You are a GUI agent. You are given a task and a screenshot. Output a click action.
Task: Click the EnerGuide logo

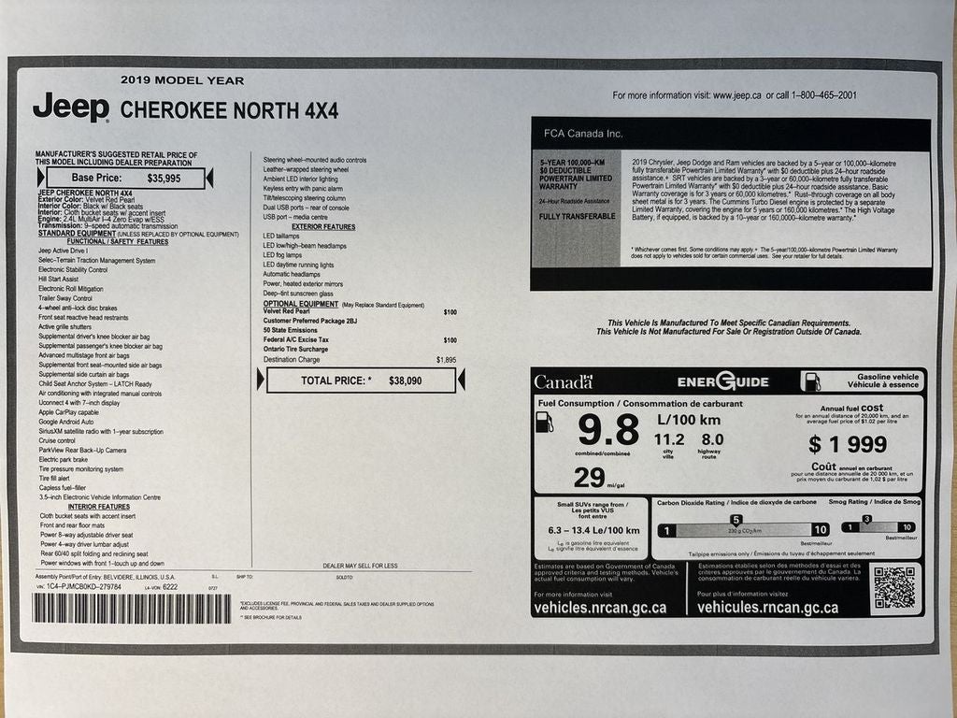tap(723, 381)
